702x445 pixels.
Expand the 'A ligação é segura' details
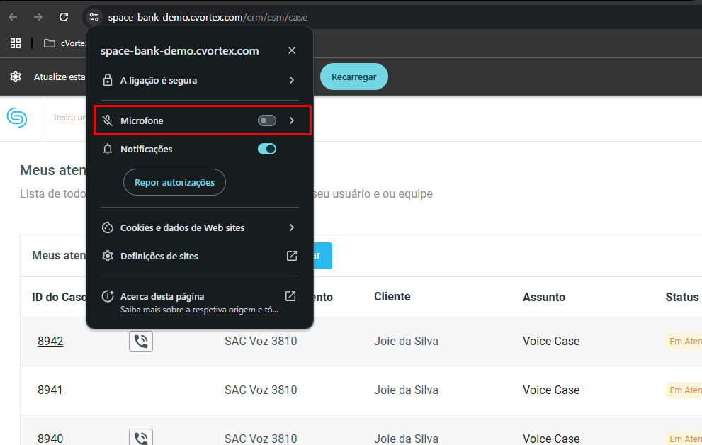pyautogui.click(x=291, y=80)
